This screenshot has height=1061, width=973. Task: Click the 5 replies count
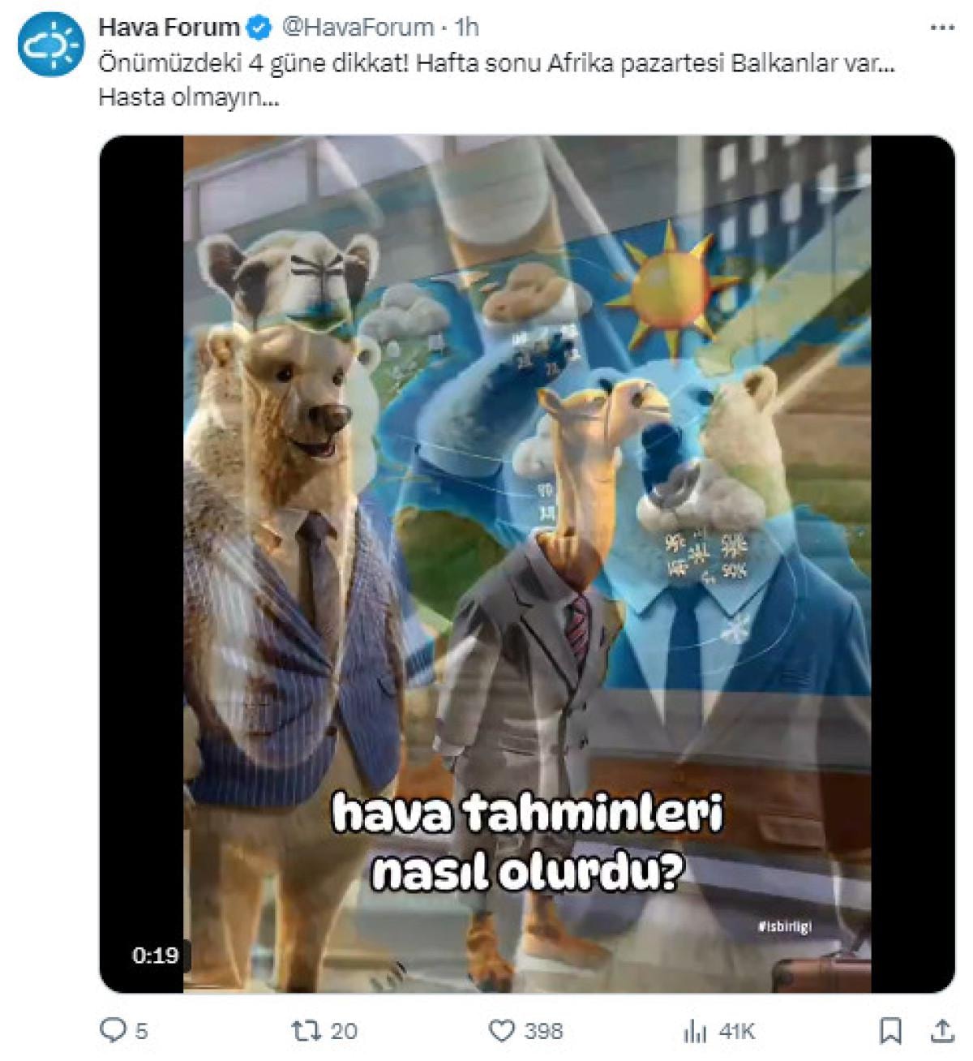[x=141, y=1031]
